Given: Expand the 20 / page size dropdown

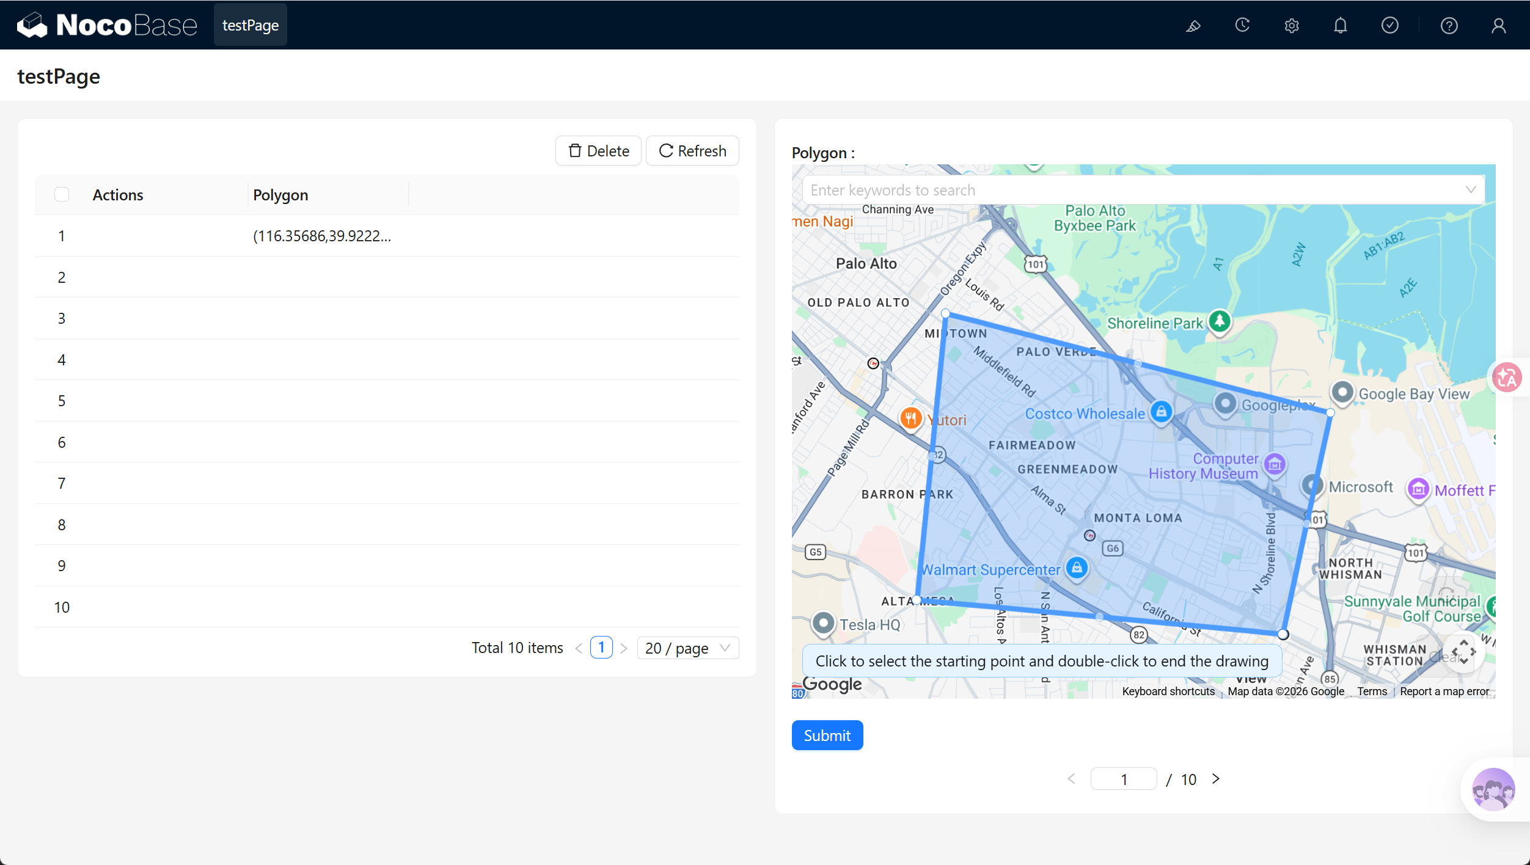Looking at the screenshot, I should coord(687,648).
